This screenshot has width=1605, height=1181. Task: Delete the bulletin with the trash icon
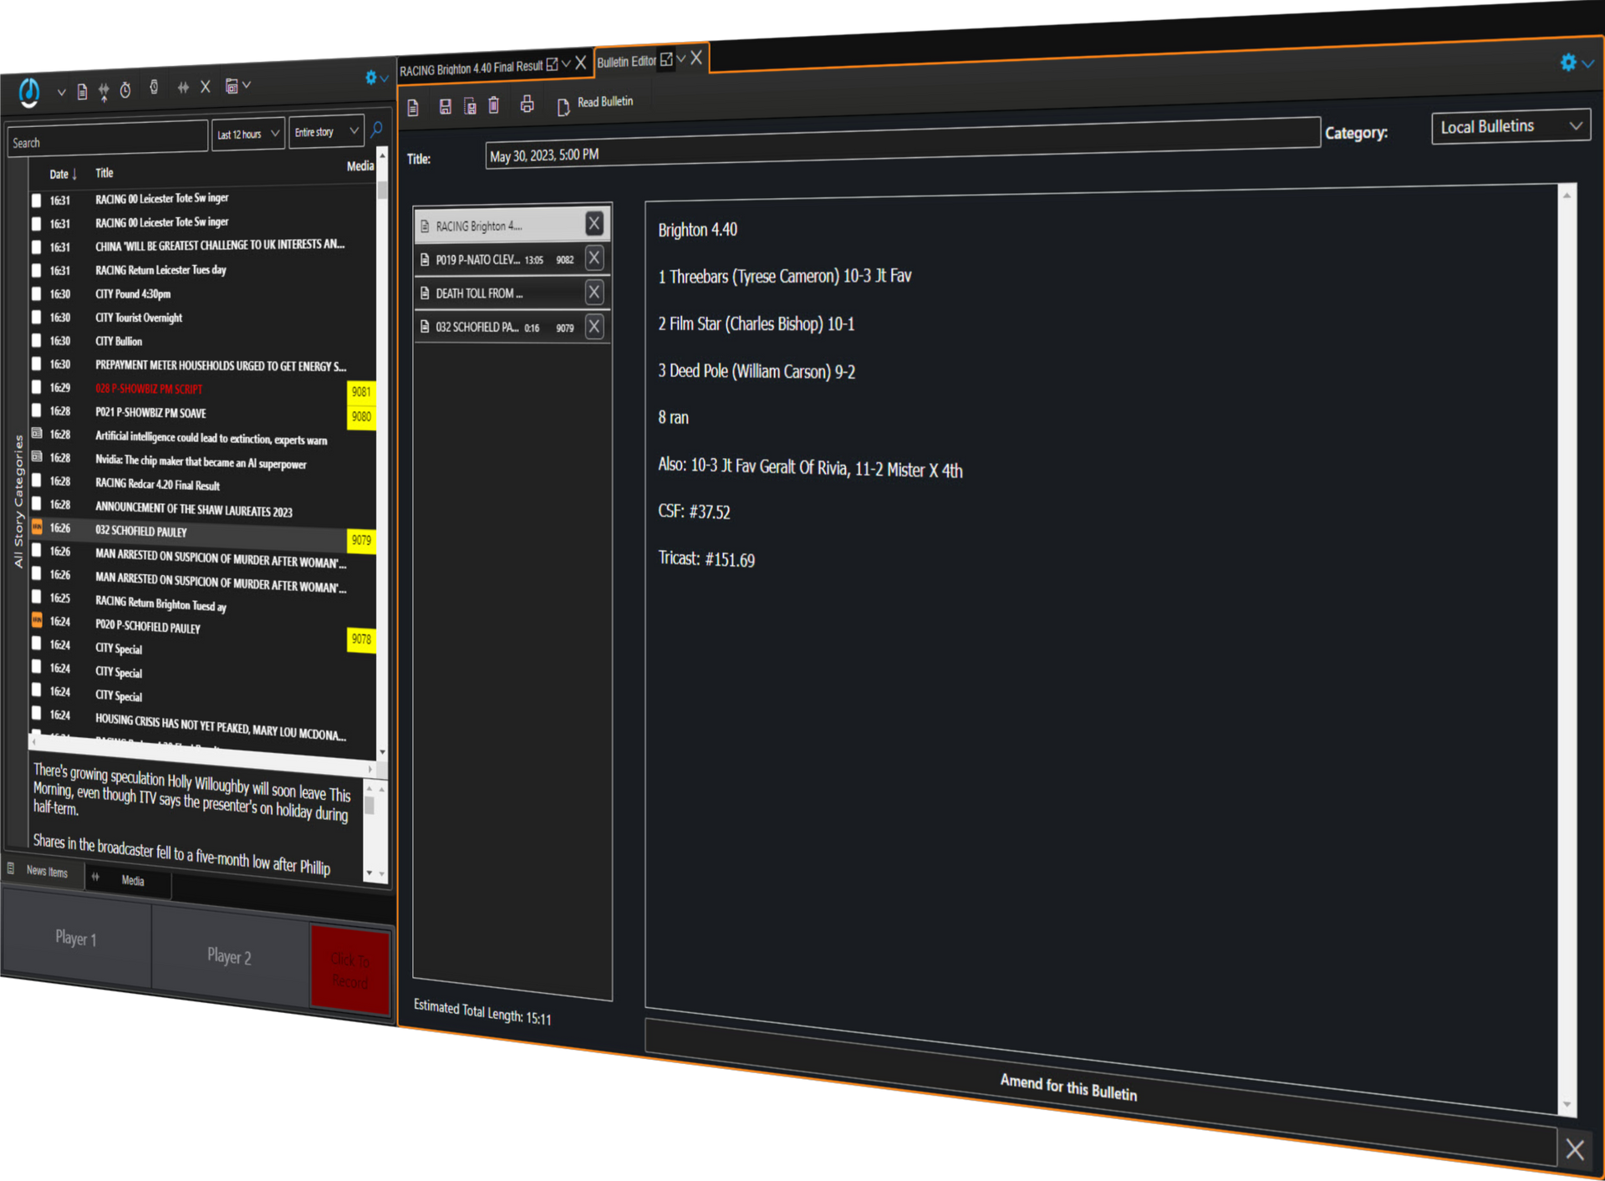pos(493,105)
